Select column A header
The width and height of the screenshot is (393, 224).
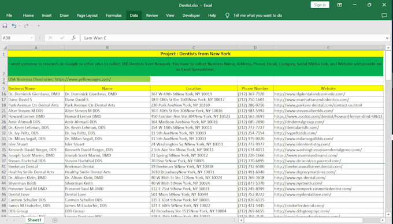[x=36, y=47]
